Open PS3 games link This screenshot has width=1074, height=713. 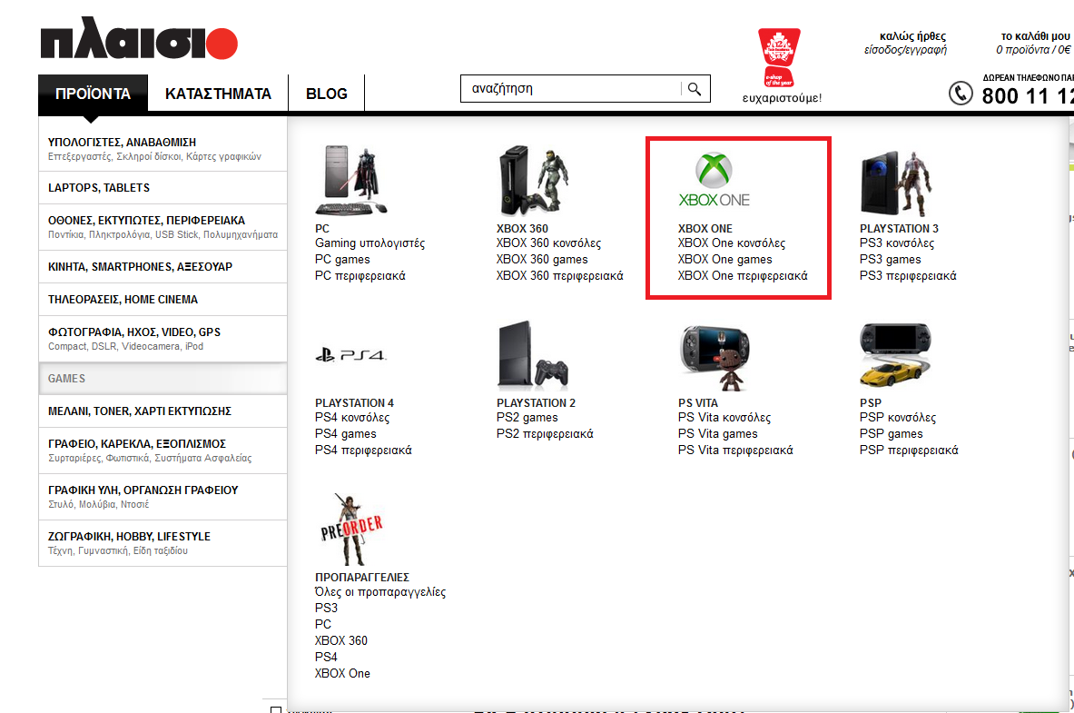pos(891,260)
